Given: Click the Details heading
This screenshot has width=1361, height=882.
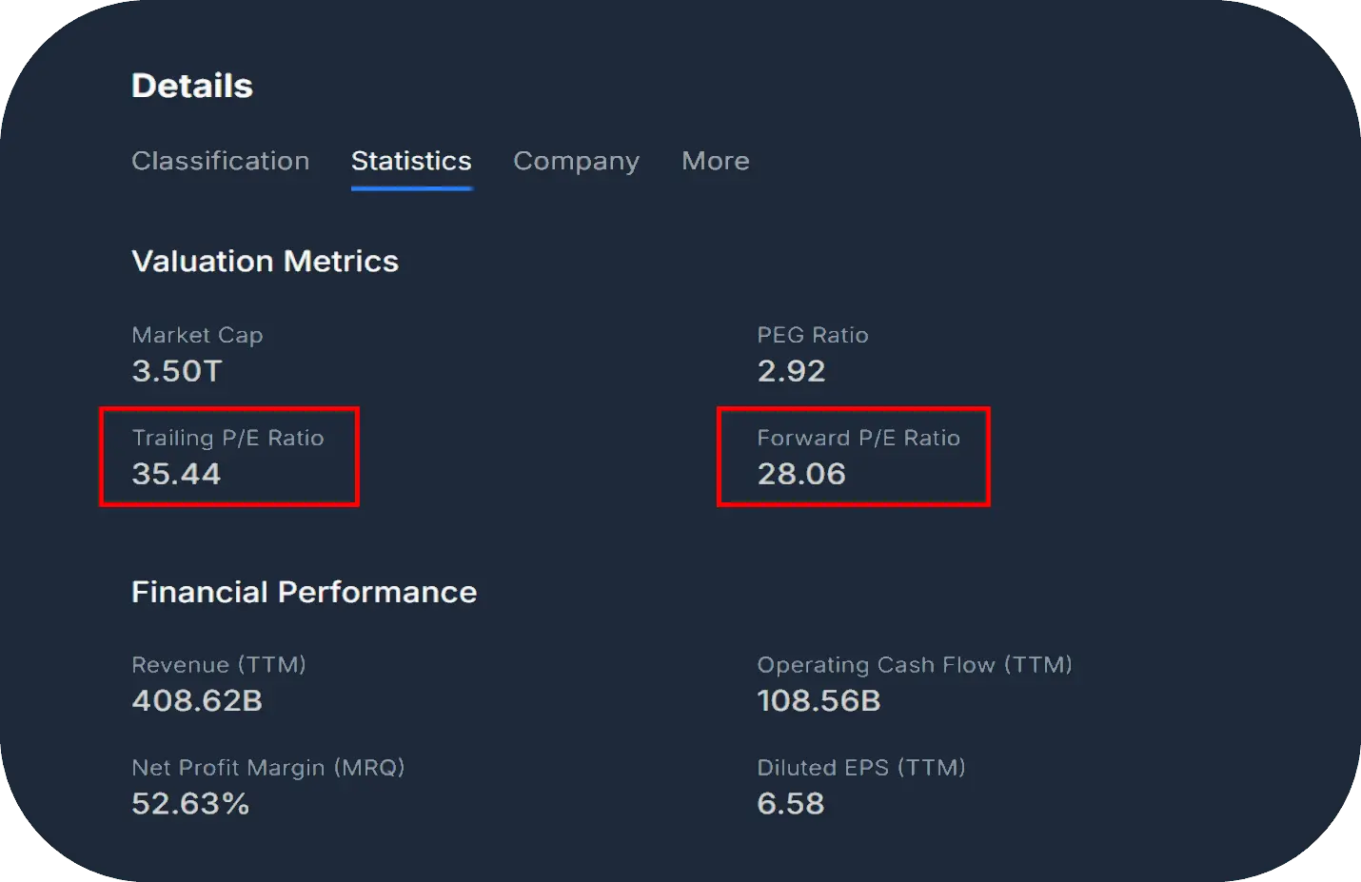Looking at the screenshot, I should click(x=191, y=86).
